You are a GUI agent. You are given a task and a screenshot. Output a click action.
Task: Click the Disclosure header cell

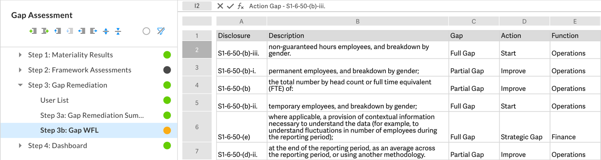tap(241, 35)
